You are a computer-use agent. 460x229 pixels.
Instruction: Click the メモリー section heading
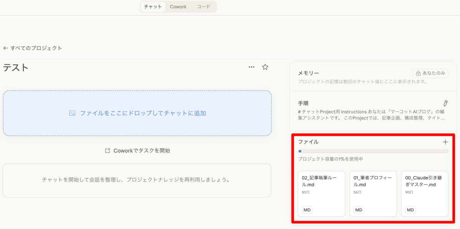[x=308, y=73]
